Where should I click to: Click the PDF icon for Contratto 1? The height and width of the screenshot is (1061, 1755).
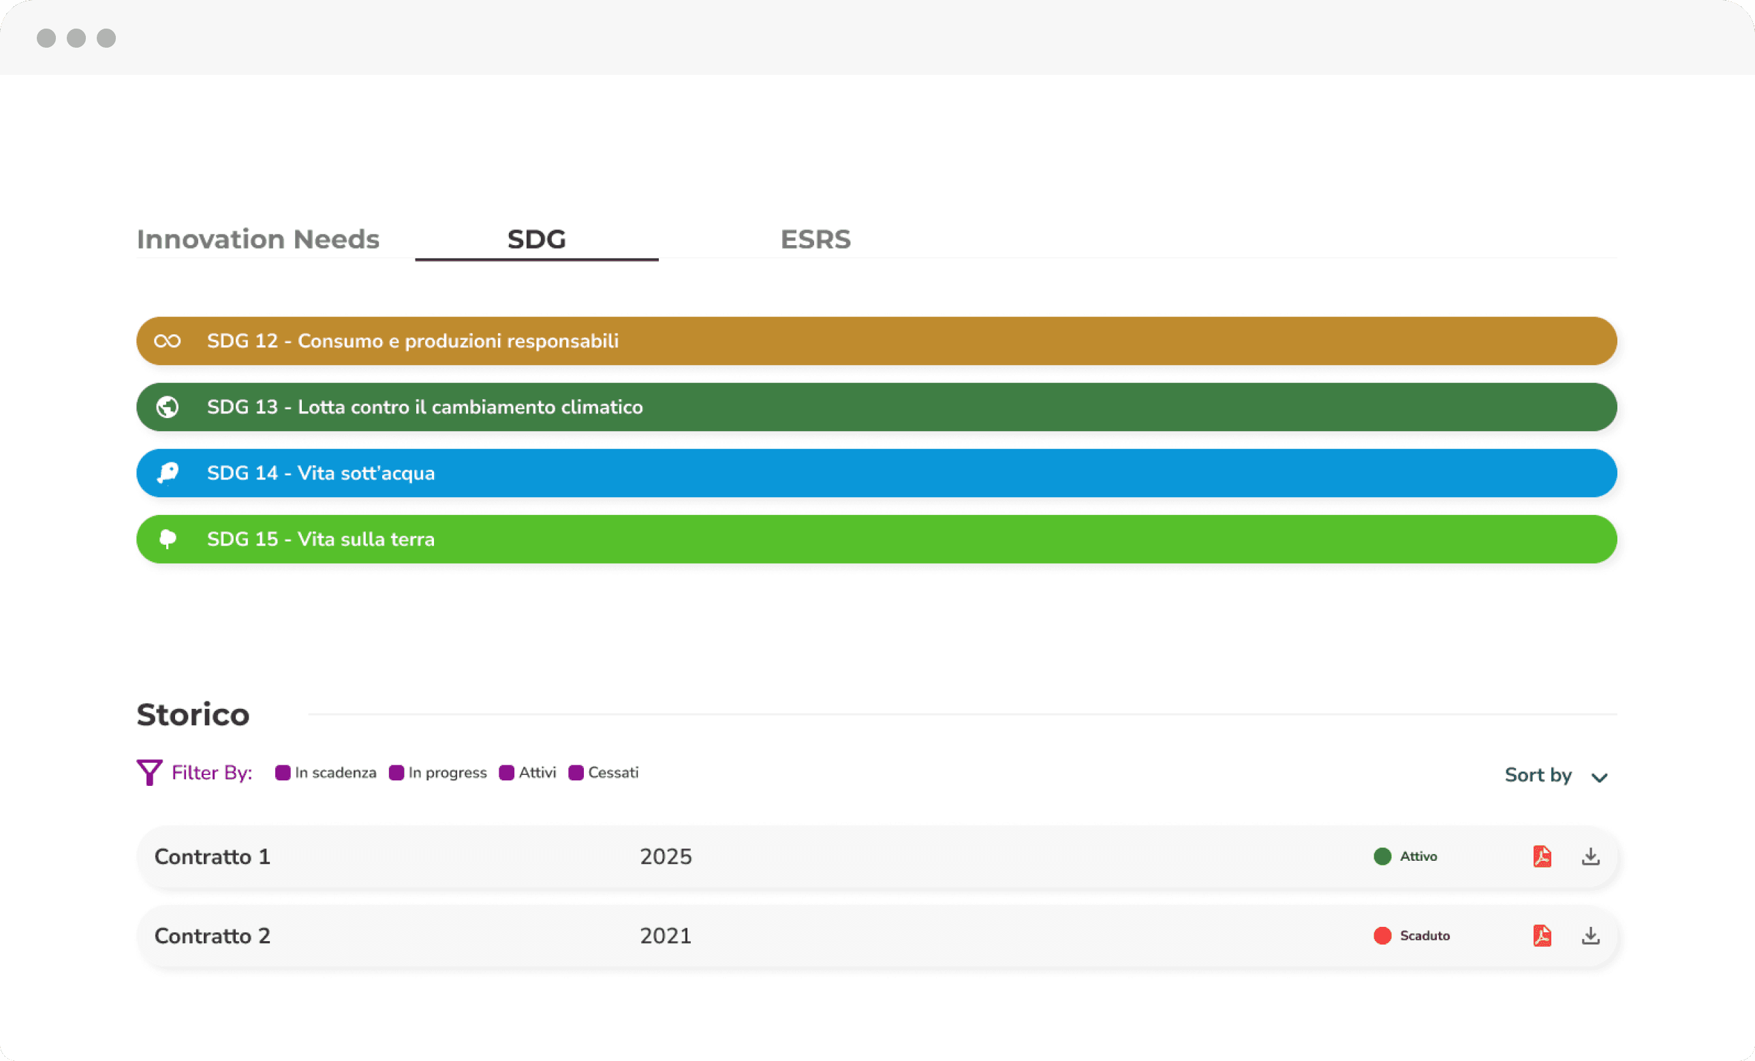[1542, 856]
